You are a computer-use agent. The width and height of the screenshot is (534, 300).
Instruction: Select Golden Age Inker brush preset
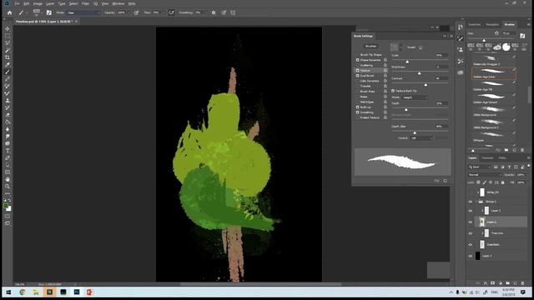coord(494,72)
